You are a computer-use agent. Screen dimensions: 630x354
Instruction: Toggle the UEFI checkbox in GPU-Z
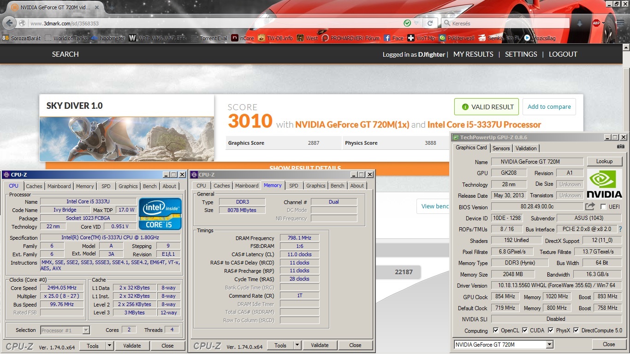[x=603, y=207]
